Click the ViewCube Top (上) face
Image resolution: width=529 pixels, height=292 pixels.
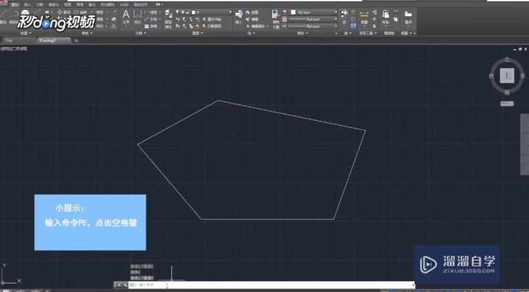[x=507, y=75]
